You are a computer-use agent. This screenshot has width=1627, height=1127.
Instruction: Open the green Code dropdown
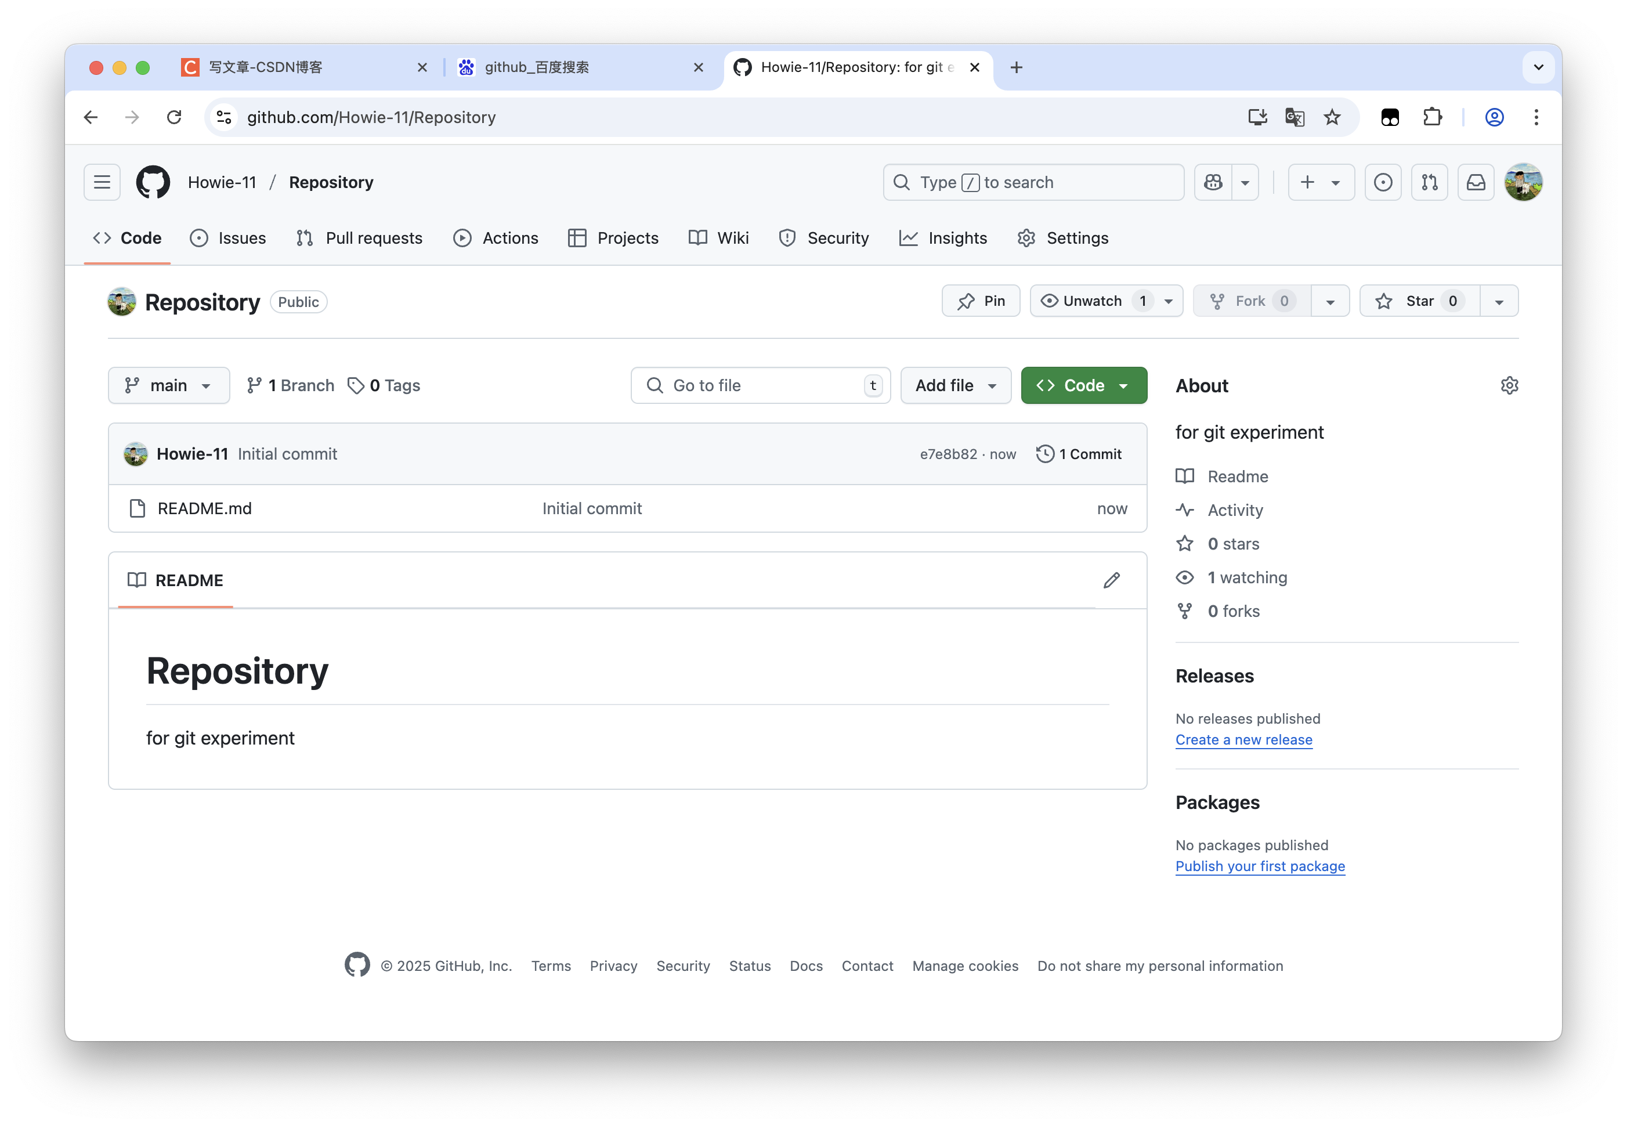[1083, 385]
